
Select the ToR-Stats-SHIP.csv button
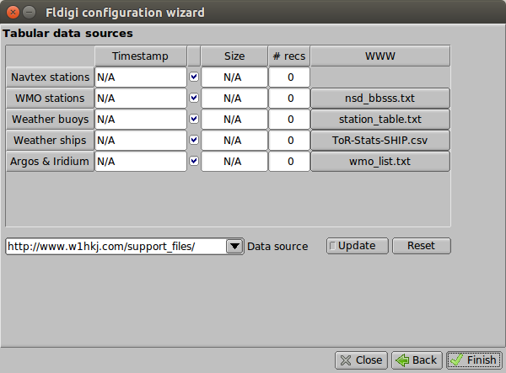coord(379,141)
